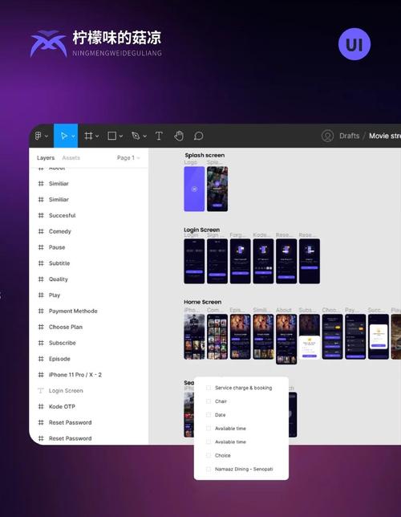
Task: Expand the Page 1 dropdown
Action: pos(128,158)
